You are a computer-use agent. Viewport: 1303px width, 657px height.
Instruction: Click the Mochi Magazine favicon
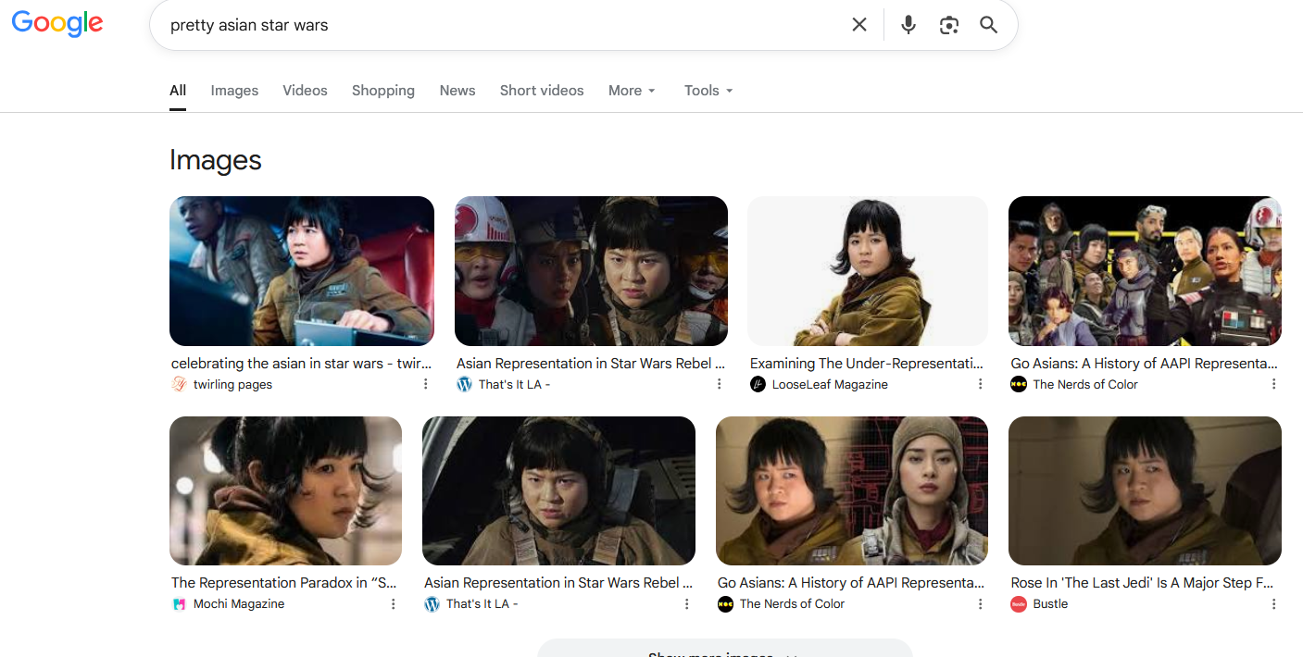[x=180, y=604]
